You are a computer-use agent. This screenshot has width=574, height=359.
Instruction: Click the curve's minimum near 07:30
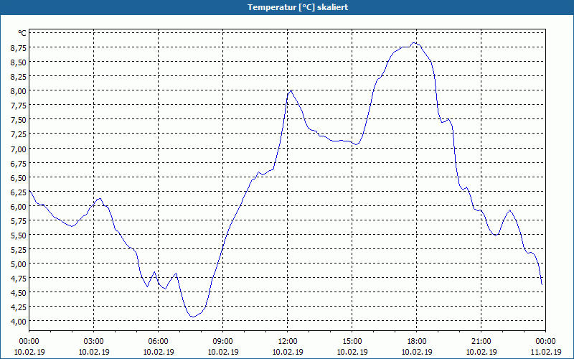(193, 317)
